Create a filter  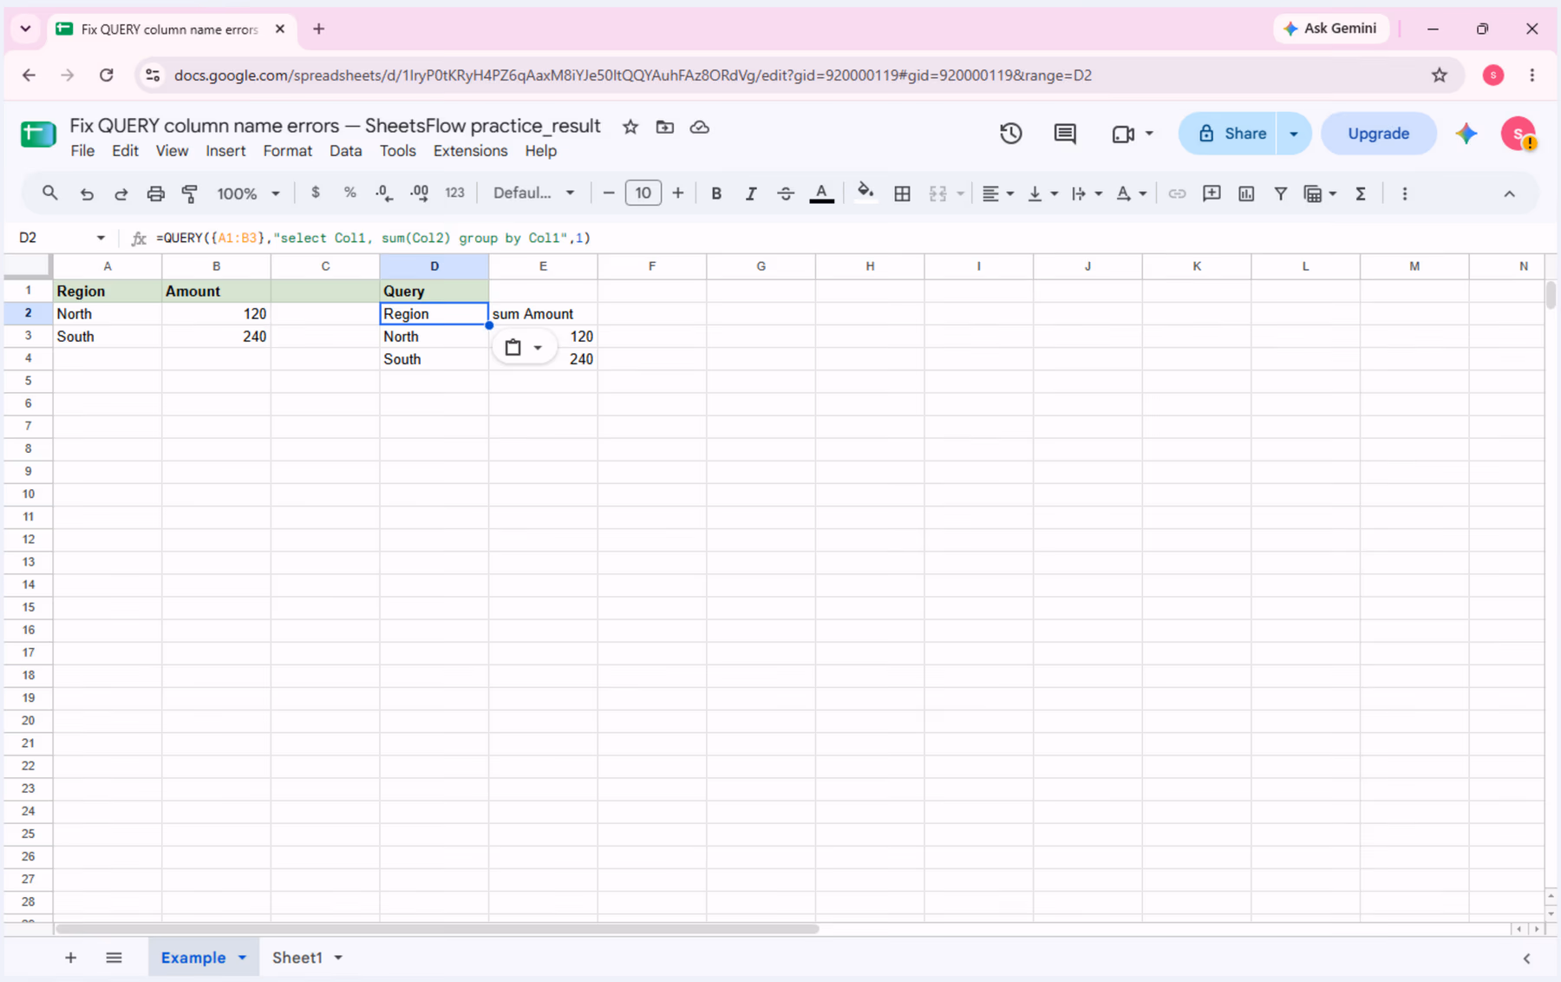click(x=1280, y=193)
